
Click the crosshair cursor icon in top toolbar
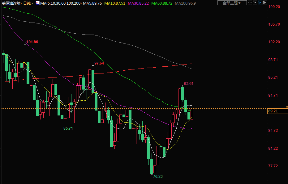250,3
